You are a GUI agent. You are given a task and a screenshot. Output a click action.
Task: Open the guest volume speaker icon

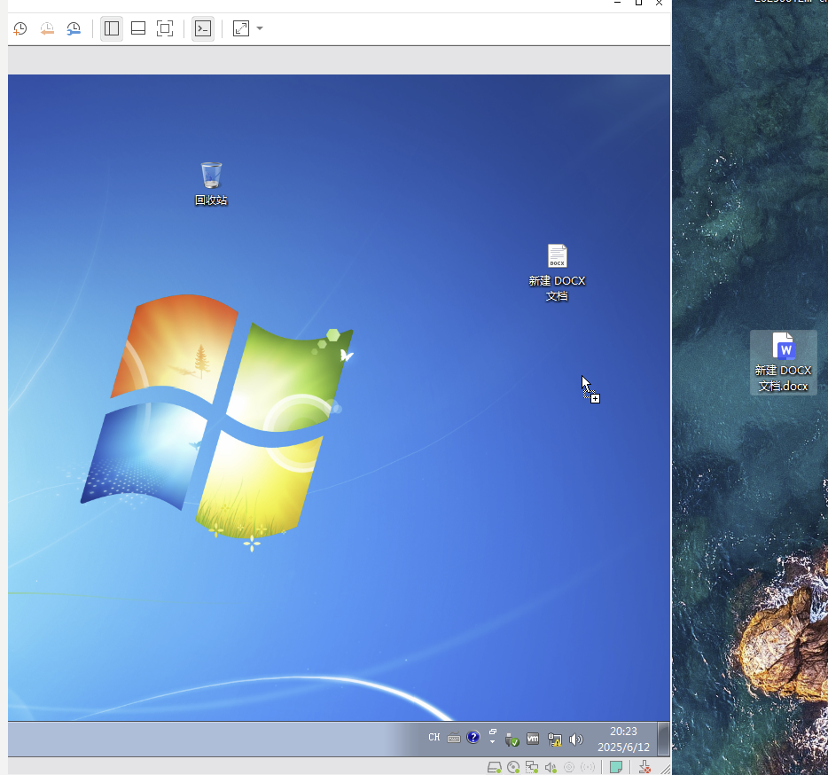[576, 740]
